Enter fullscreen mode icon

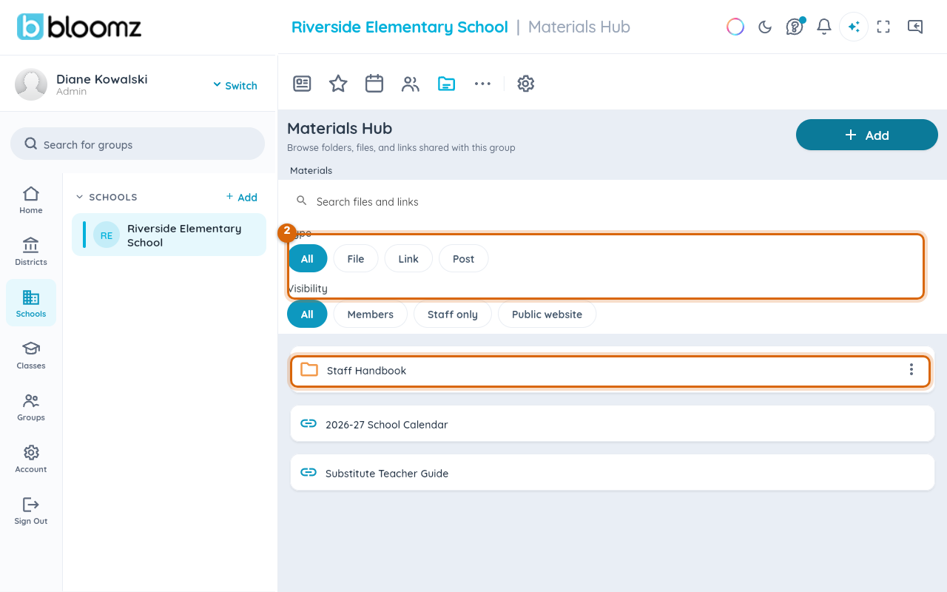click(883, 27)
